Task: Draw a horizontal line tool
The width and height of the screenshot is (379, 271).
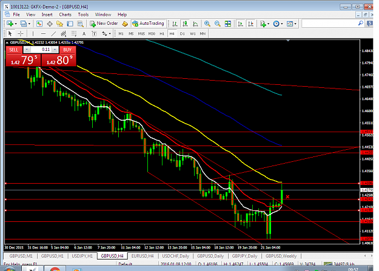Action: (43, 33)
